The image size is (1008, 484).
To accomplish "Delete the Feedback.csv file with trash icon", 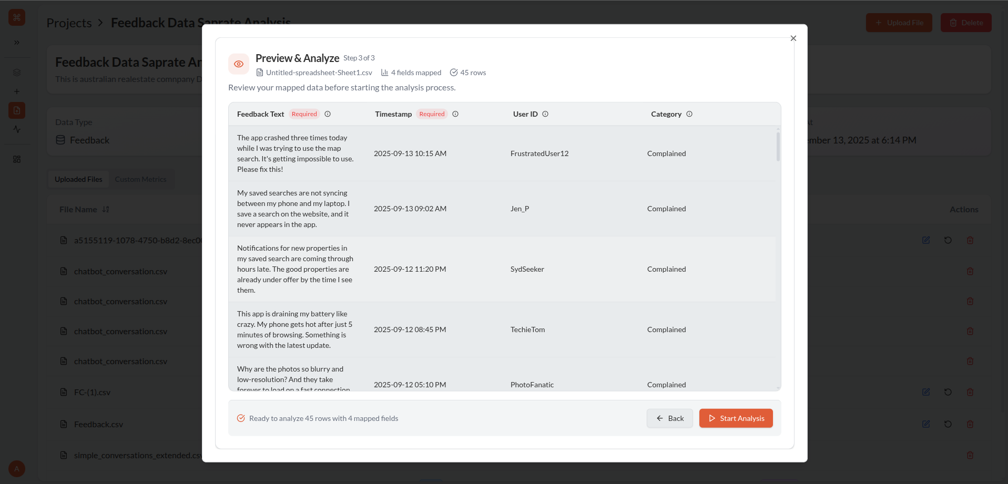I will [x=970, y=424].
